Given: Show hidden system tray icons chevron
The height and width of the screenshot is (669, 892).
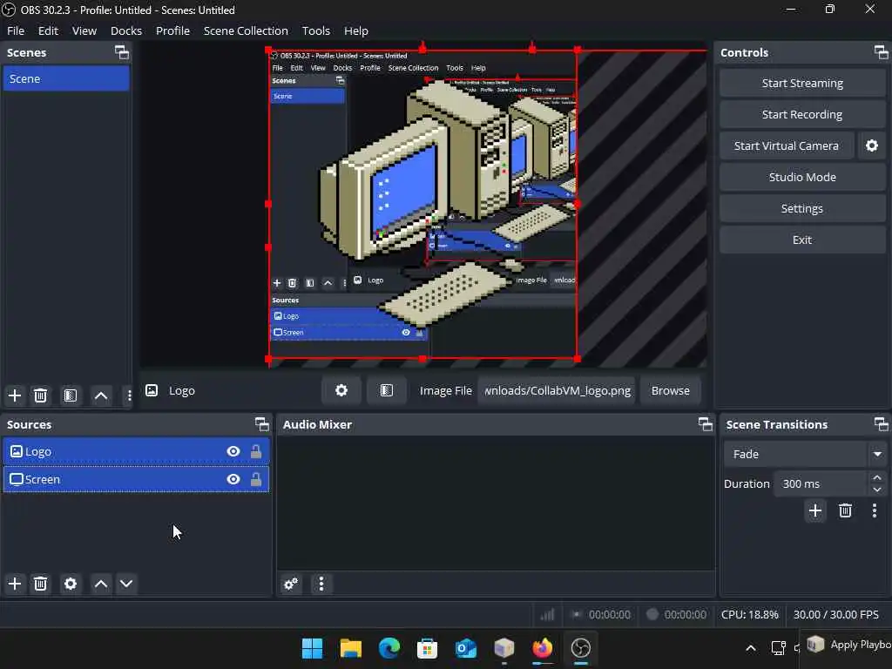Looking at the screenshot, I should [751, 648].
